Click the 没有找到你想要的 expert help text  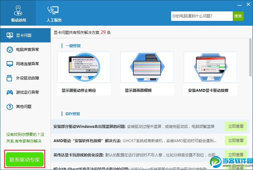(25, 138)
